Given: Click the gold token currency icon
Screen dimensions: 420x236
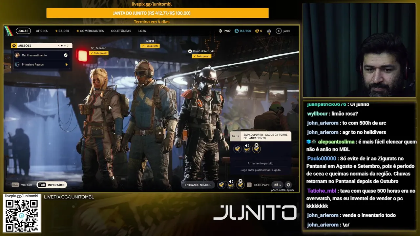Looking at the screenshot, I should point(257,31).
